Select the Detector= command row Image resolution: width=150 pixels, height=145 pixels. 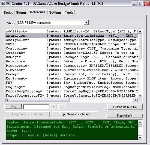tap(72, 61)
